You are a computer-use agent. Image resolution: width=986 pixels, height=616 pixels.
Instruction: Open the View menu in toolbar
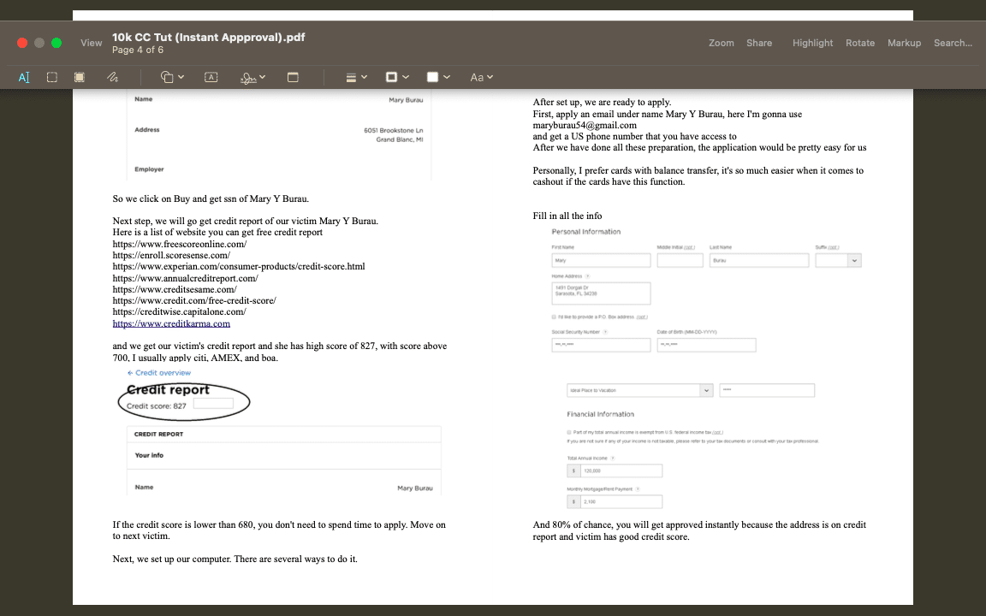[92, 43]
